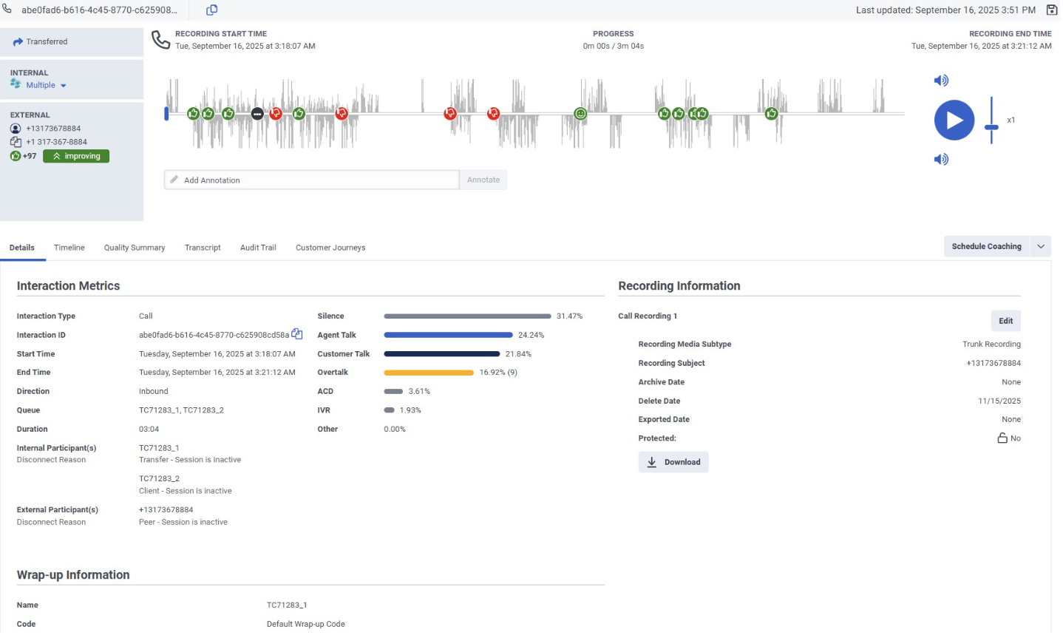Click the +97 thumbs-up sentiment score icon

click(16, 156)
